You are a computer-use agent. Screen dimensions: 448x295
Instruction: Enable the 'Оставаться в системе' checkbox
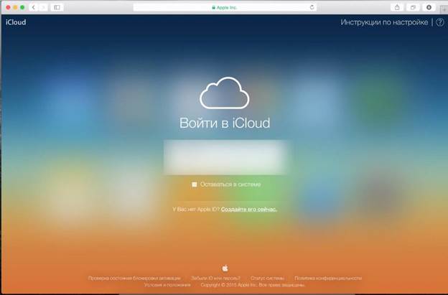[x=194, y=184]
